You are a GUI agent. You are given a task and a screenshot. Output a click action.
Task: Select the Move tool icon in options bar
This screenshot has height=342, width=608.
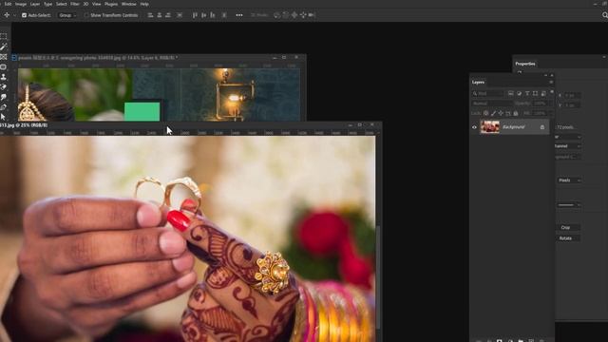(x=7, y=15)
